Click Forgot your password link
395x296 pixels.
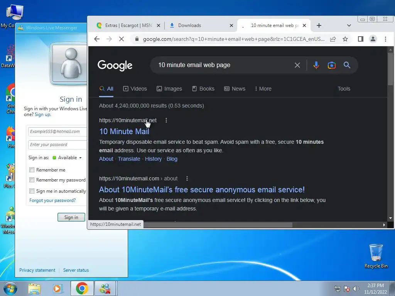[x=52, y=200]
